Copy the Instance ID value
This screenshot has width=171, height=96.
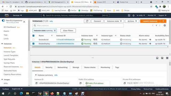[x=36, y=83]
